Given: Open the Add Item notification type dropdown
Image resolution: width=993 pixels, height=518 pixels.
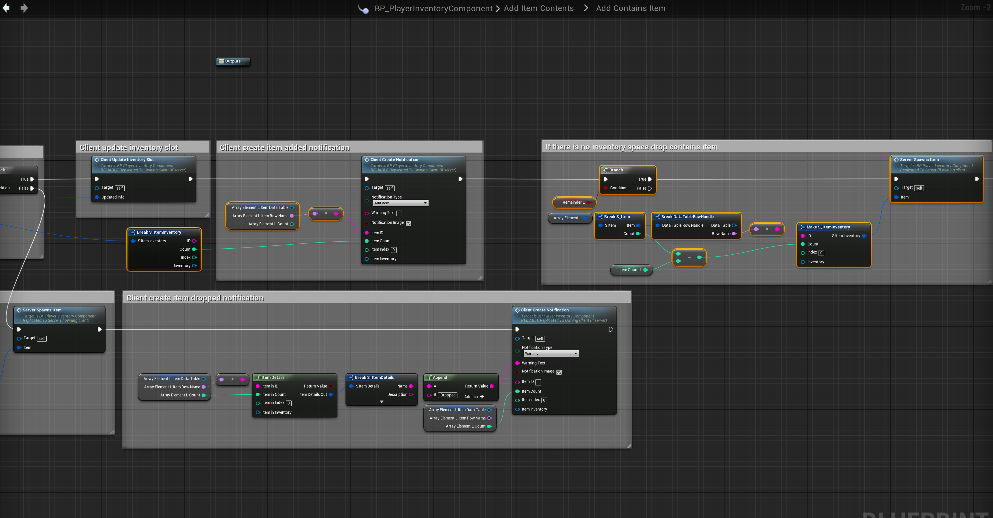Looking at the screenshot, I should pyautogui.click(x=401, y=203).
